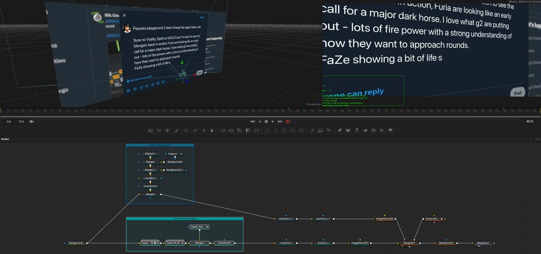
Task: Add an Image Plane 3D node from toolbar
Action: [340, 130]
